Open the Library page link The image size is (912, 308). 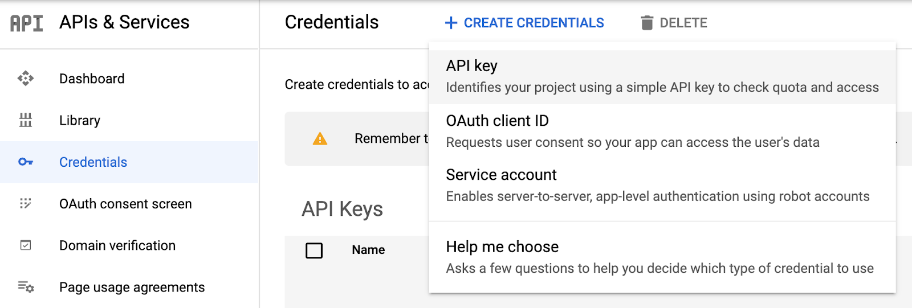[x=80, y=120]
